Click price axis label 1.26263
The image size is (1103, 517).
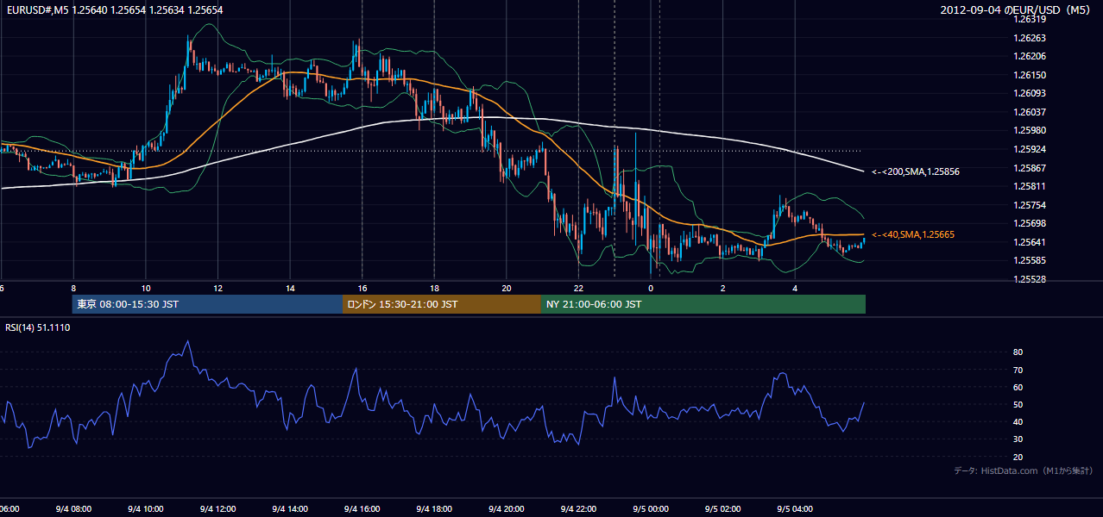coord(1031,38)
